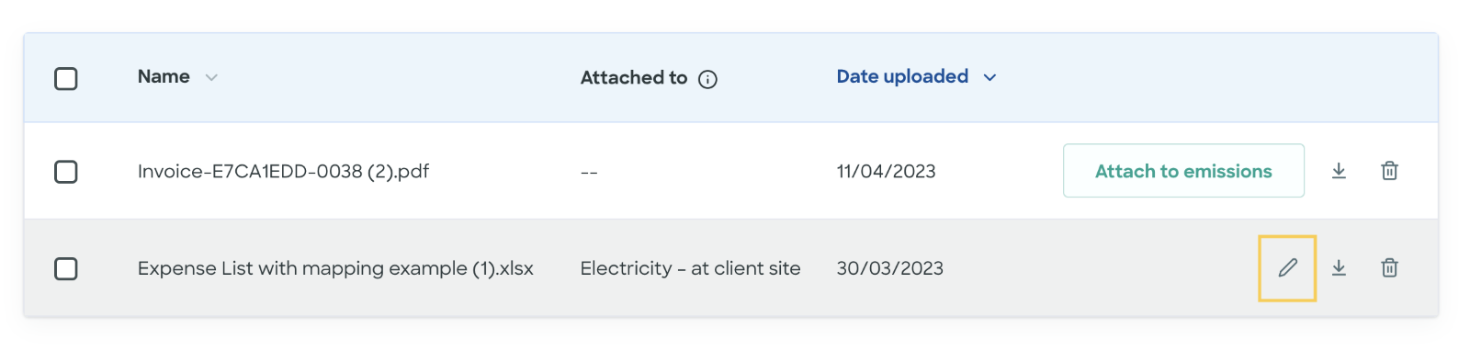This screenshot has width=1470, height=362.
Task: Download the Expense List xlsx file
Action: (x=1339, y=267)
